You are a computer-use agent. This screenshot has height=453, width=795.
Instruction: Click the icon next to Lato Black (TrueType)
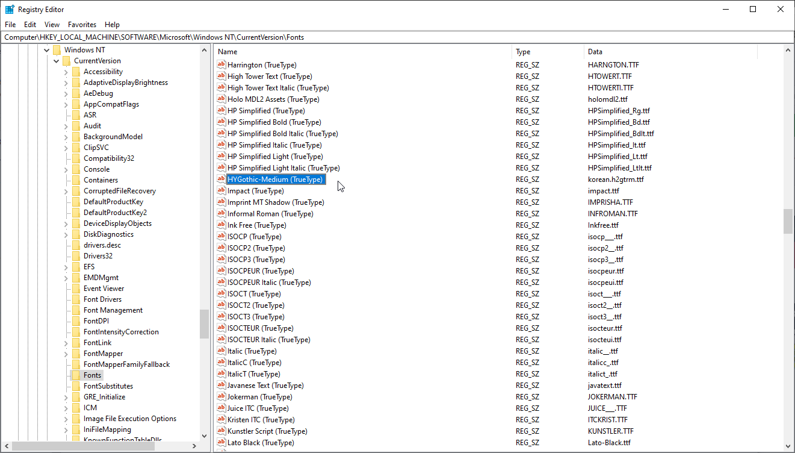pyautogui.click(x=221, y=442)
